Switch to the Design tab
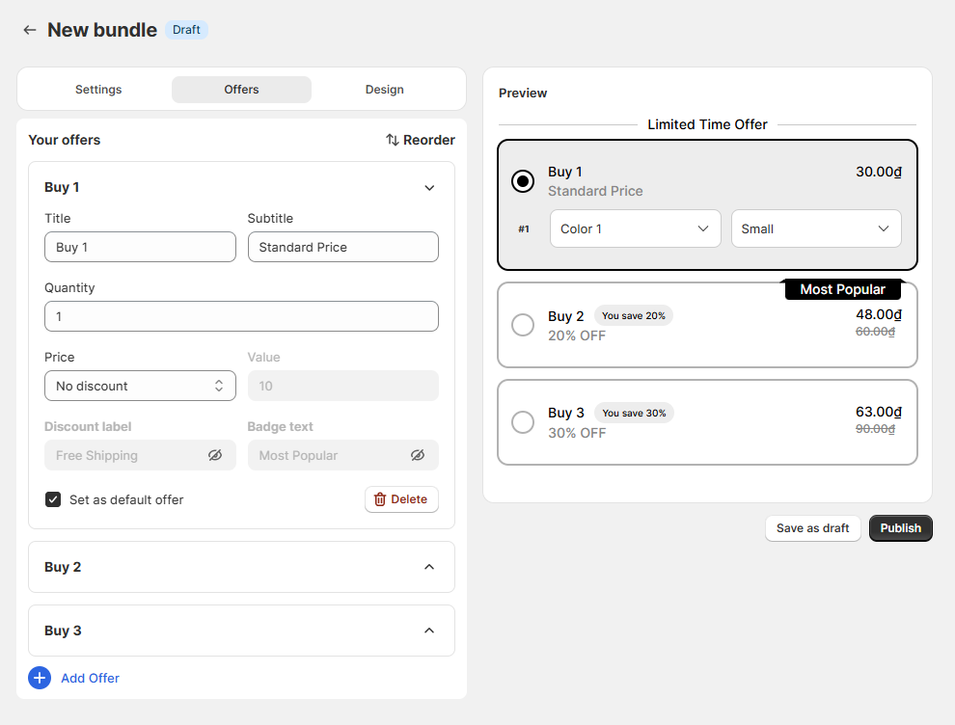Image resolution: width=955 pixels, height=725 pixels. tap(384, 90)
